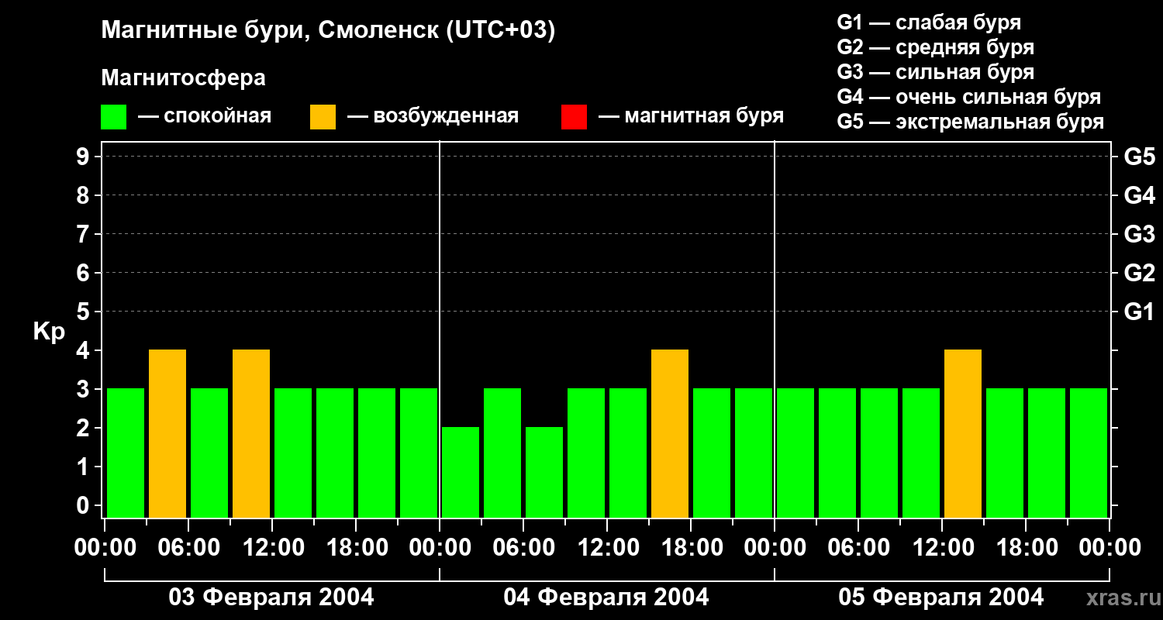The image size is (1163, 620).
Task: Click the orange возбужденная legend swatch
Action: tap(323, 117)
